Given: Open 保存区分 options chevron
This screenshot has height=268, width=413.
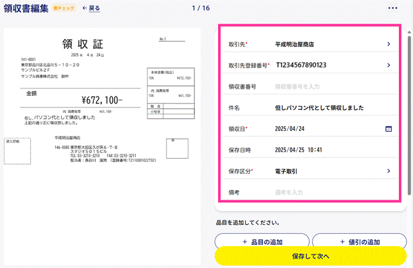Looking at the screenshot, I should pos(389,171).
